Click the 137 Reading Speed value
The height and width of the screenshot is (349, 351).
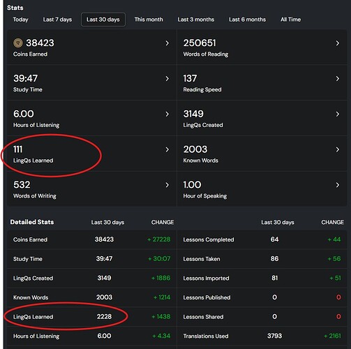click(190, 78)
